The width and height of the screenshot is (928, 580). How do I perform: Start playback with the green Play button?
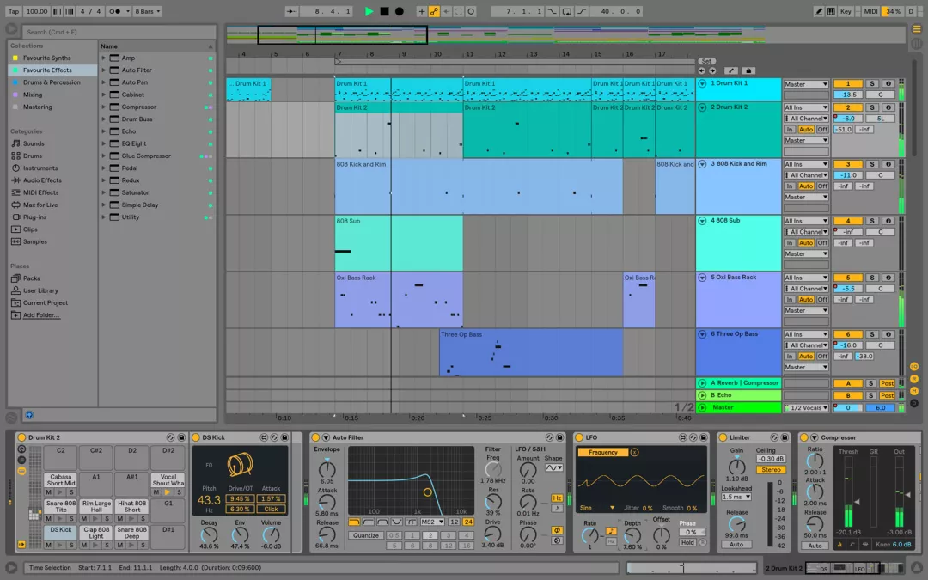point(369,11)
